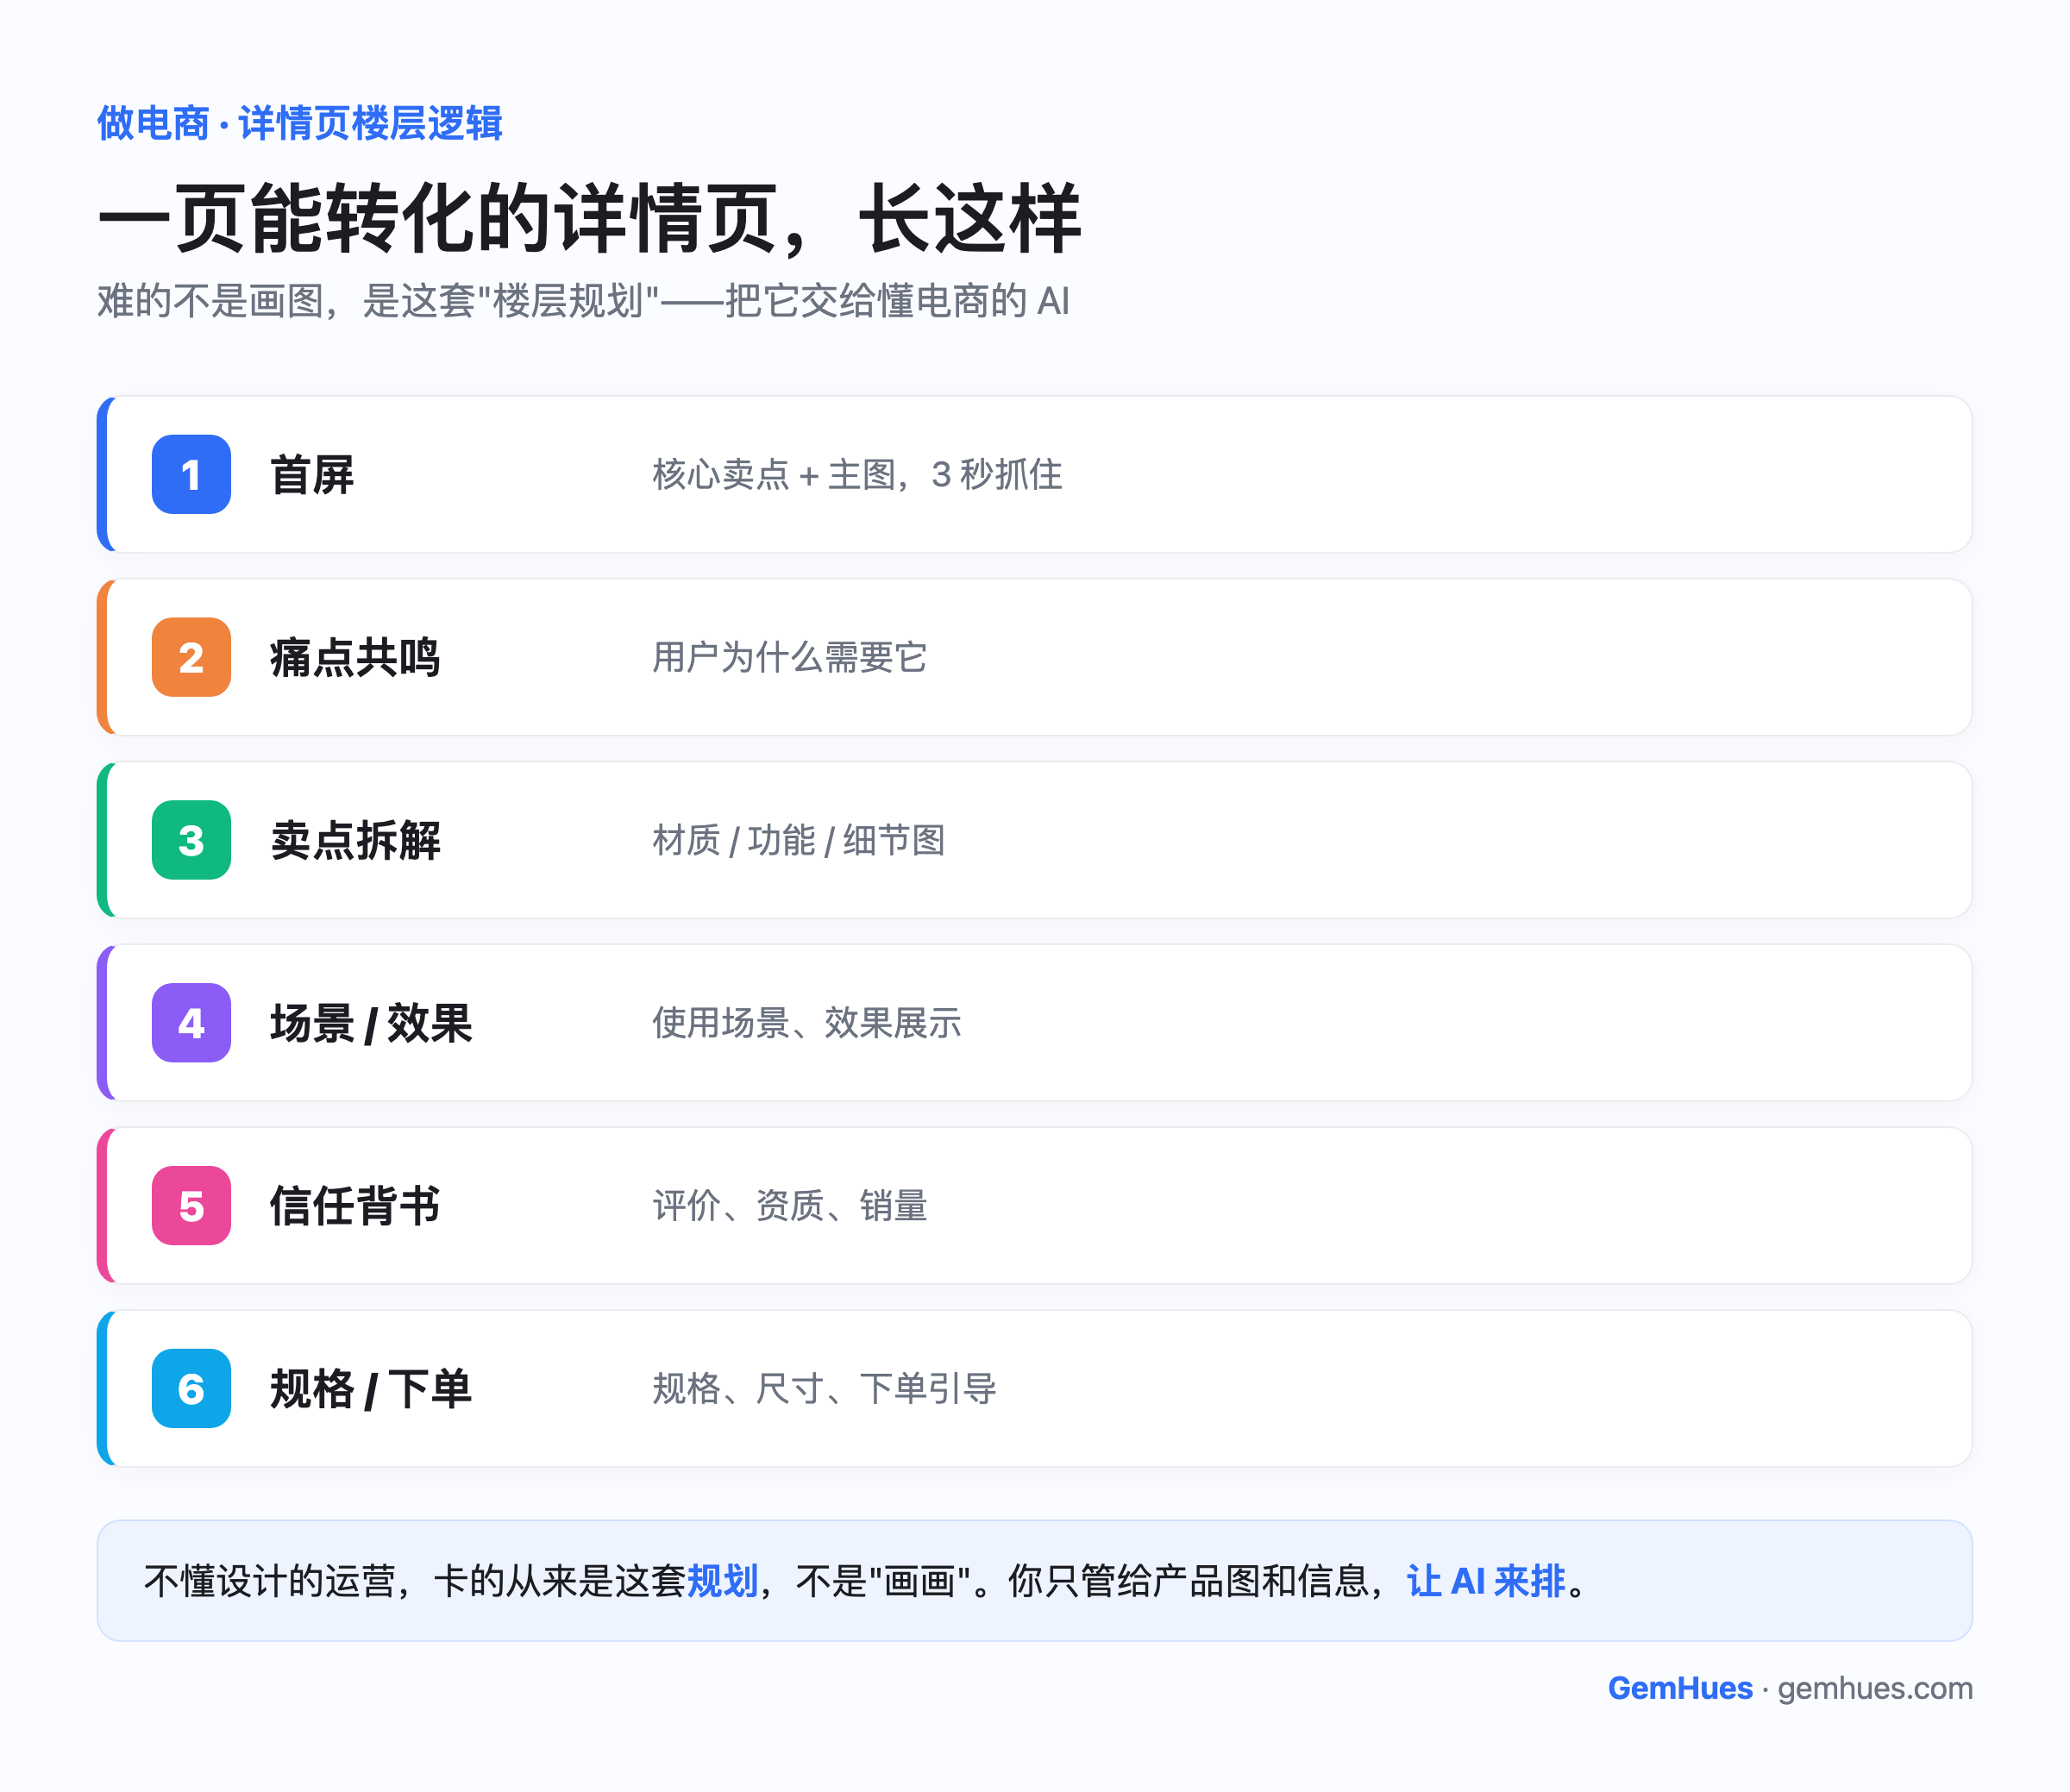Click the highlighted phrase 让 AI 来排
This screenshot has height=1792, width=2070.
tap(1486, 1582)
